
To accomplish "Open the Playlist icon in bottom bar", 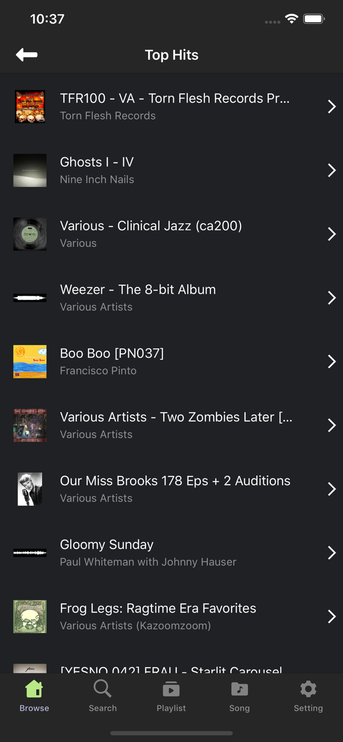I will click(171, 689).
